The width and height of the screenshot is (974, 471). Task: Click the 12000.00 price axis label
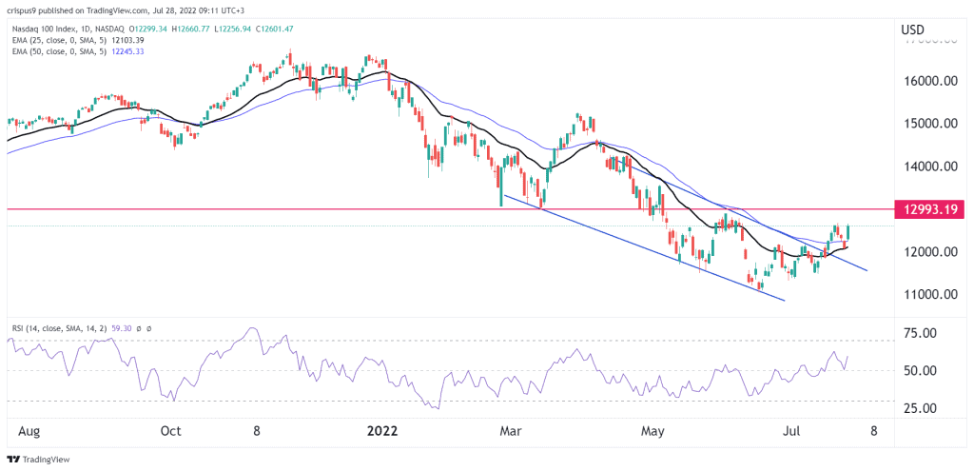click(929, 252)
